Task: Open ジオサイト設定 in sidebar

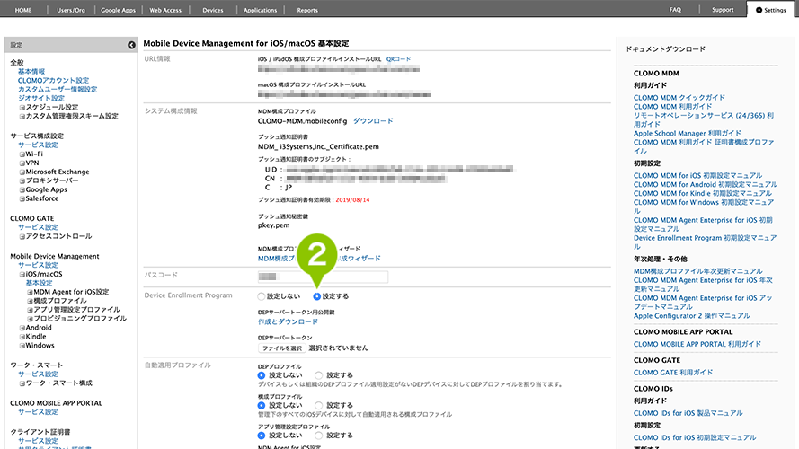Action: click(x=41, y=98)
